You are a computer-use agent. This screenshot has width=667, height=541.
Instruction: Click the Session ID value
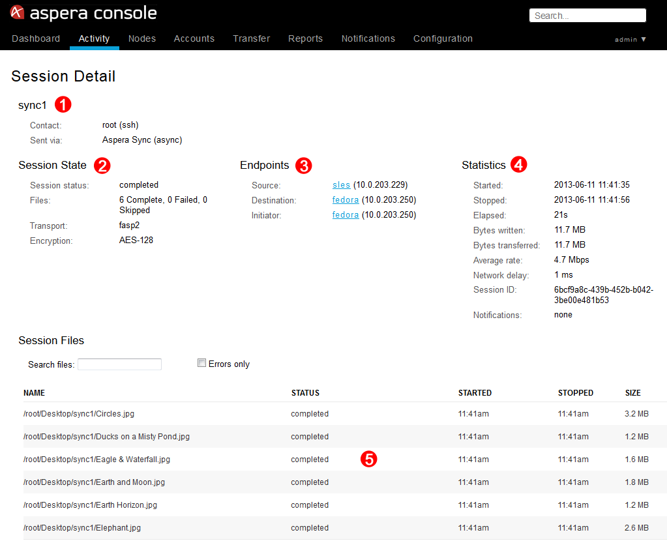click(x=604, y=295)
